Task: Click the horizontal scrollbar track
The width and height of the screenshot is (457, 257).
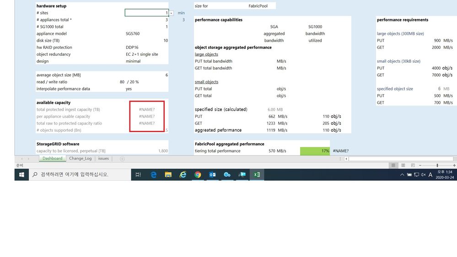Action: (401, 159)
